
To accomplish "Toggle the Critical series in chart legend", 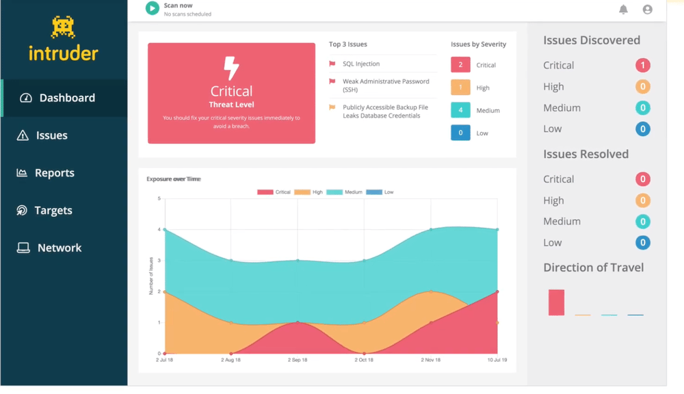I will [x=274, y=192].
